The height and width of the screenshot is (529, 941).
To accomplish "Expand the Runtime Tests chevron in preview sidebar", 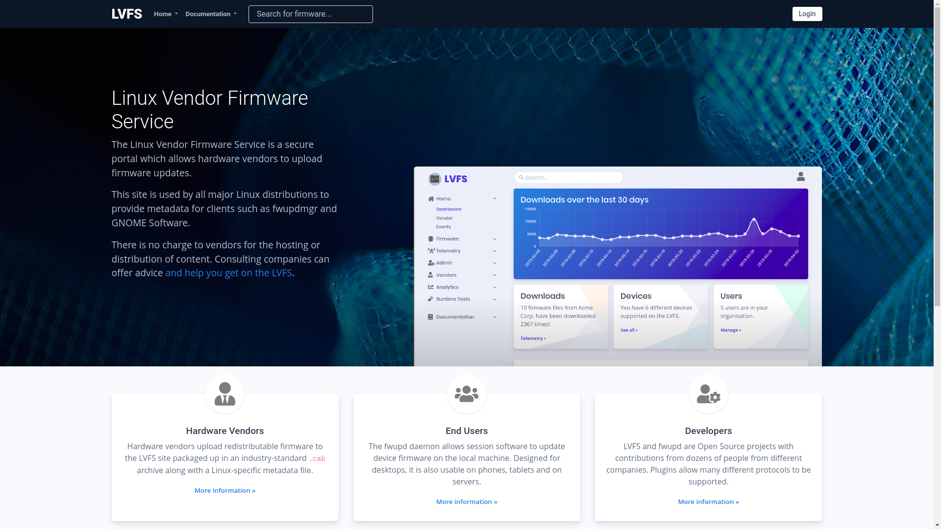I will [495, 299].
